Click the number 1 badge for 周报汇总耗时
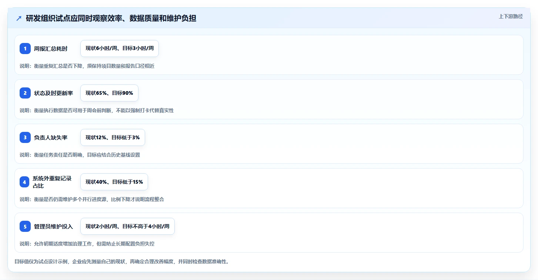Screen dimensions: 538x280 click(25, 49)
